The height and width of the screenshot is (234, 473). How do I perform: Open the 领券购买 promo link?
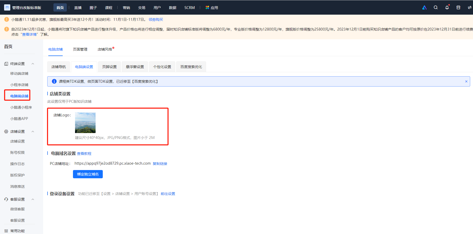[156, 20]
